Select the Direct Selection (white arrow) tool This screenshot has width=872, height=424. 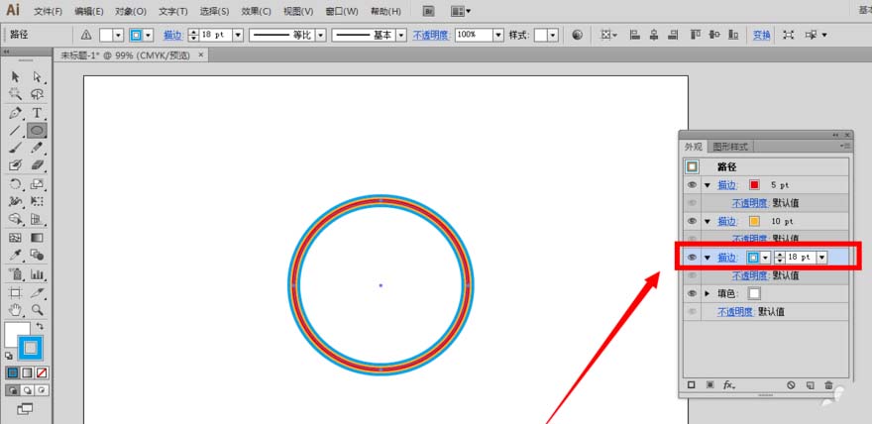tap(38, 76)
